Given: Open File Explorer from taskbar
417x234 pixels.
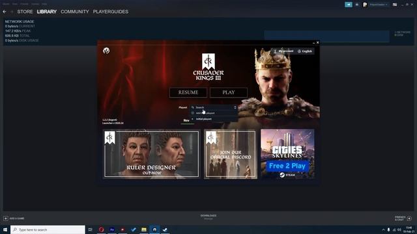Looking at the screenshot, I should click(x=144, y=229).
